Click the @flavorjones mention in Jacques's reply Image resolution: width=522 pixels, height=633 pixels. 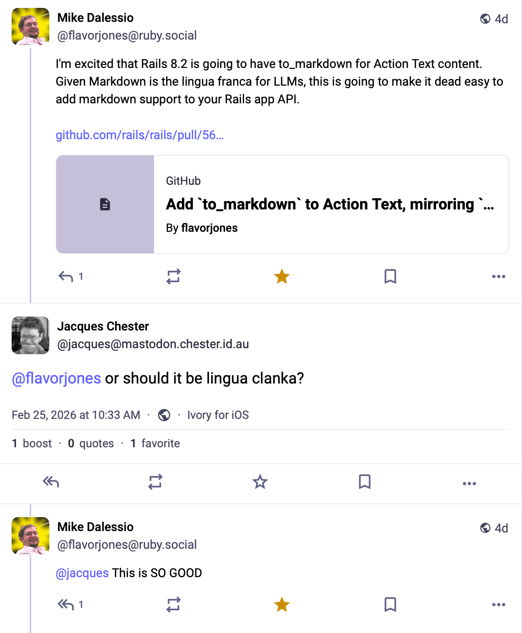[56, 378]
